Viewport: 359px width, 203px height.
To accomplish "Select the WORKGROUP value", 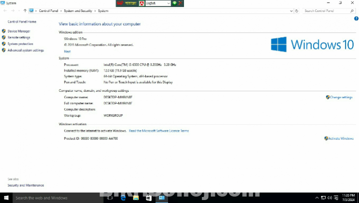I will (x=113, y=116).
